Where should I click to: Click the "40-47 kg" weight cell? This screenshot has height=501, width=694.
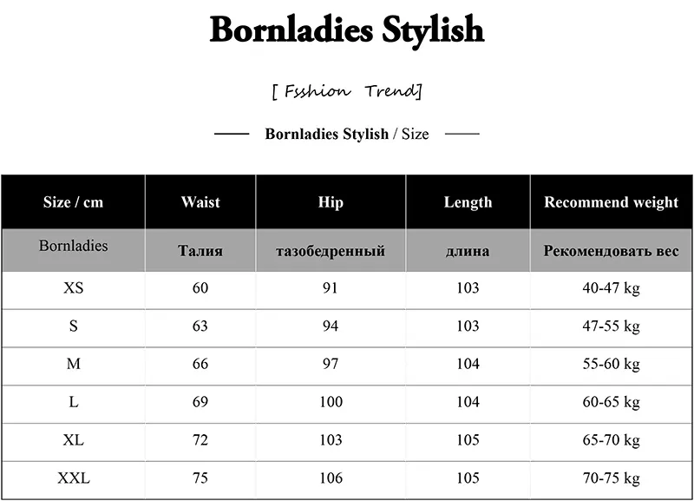point(611,288)
